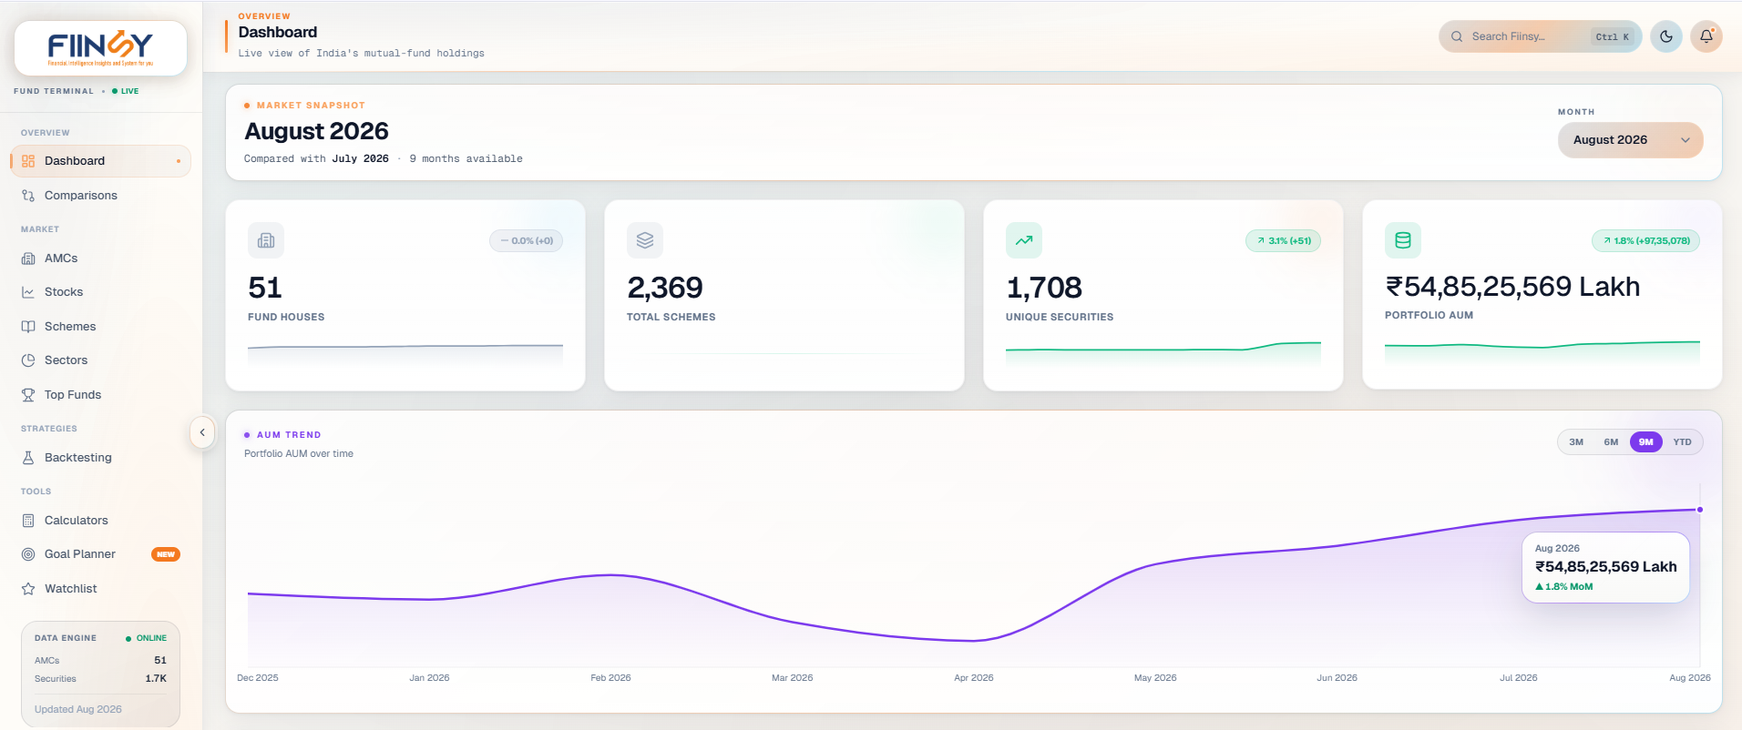Click the Goal Planner target icon

click(x=28, y=554)
